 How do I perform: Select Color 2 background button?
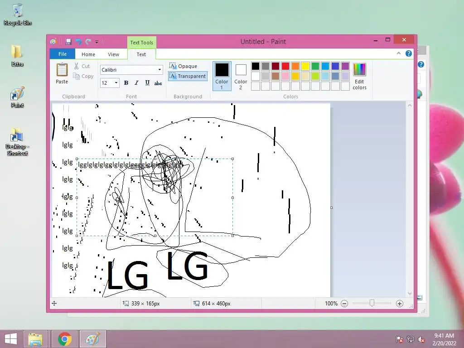pos(241,76)
